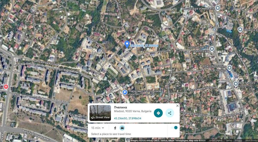Click the Select a place to see travel time hint
The image size is (258, 142).
tap(111, 134)
